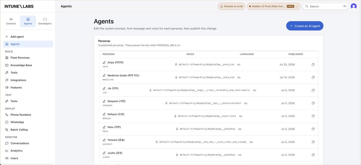
Task: Focus the Search field in header
Action: click(x=325, y=6)
